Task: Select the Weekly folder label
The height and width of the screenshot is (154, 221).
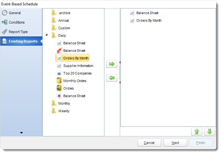Action: tap(64, 111)
